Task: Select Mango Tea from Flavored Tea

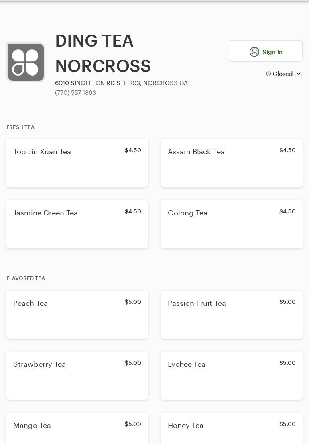Action: pos(77,428)
